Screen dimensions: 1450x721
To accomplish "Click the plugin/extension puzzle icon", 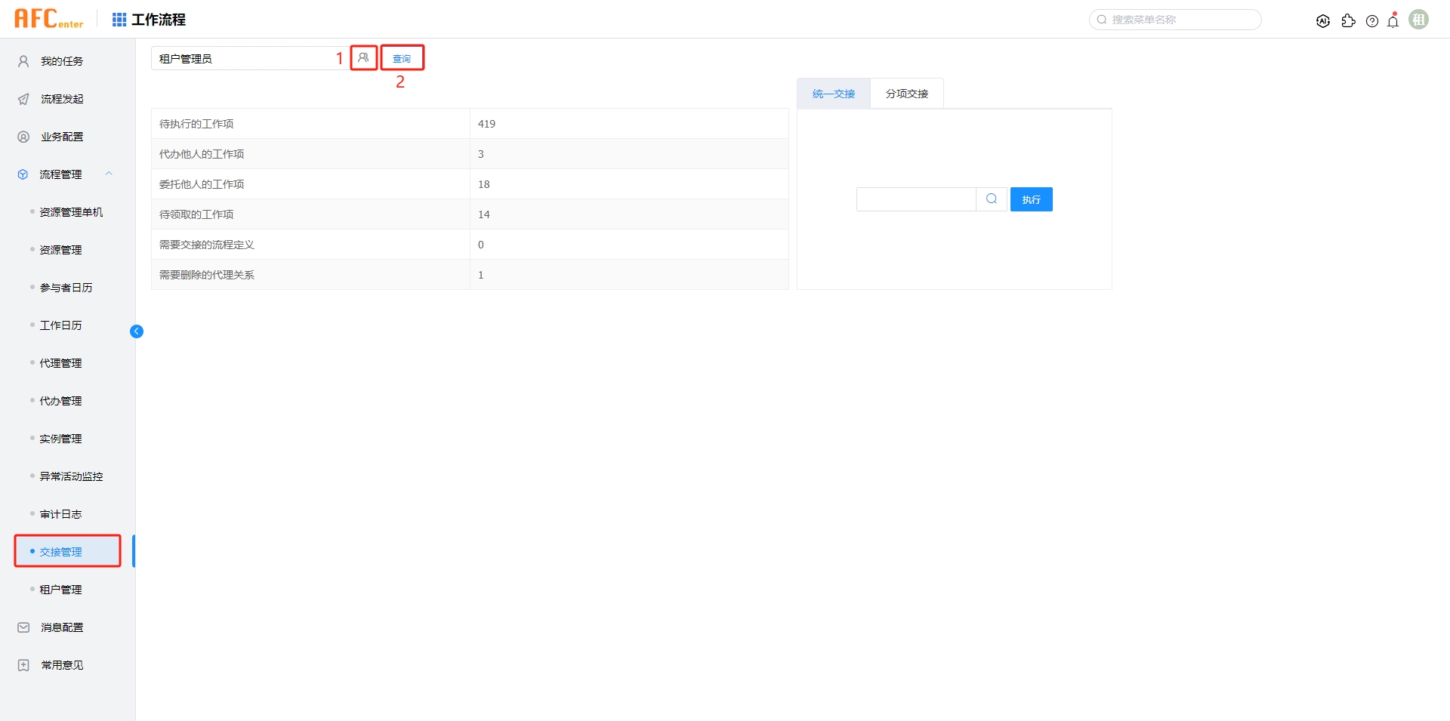I will 1349,20.
